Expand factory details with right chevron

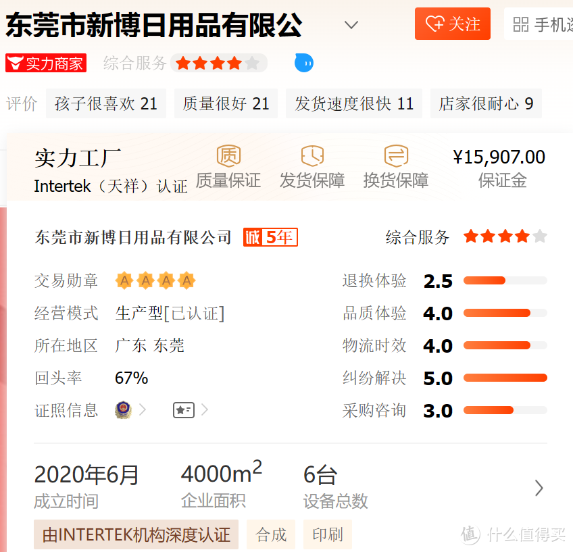[x=539, y=488]
